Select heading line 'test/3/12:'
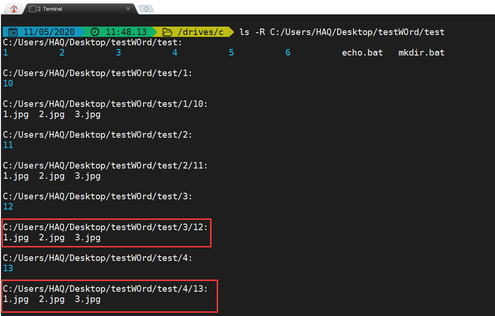This screenshot has width=495, height=316. [x=106, y=227]
